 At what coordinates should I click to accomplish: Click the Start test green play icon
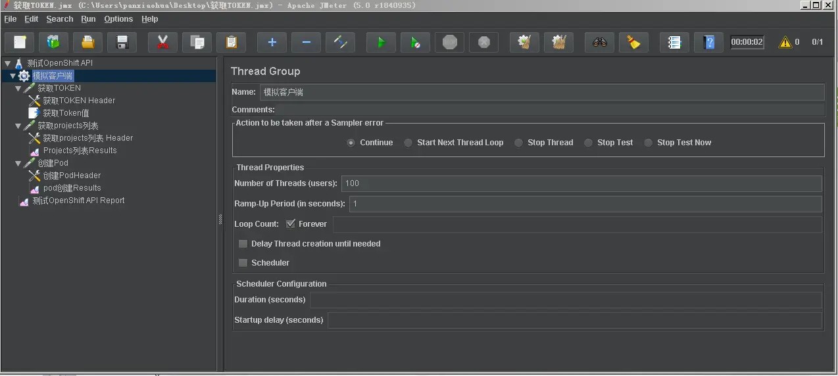point(381,43)
